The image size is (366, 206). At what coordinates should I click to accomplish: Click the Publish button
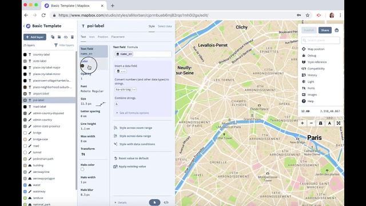click(309, 30)
